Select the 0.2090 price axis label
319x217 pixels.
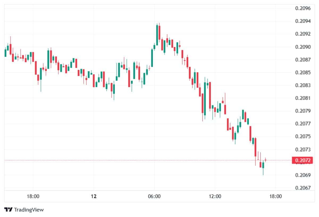coord(303,47)
